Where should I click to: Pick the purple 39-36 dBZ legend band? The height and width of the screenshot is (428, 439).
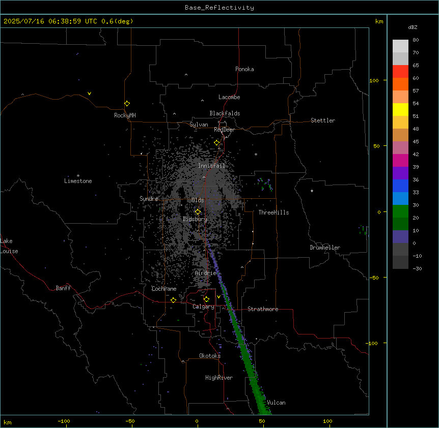point(400,173)
